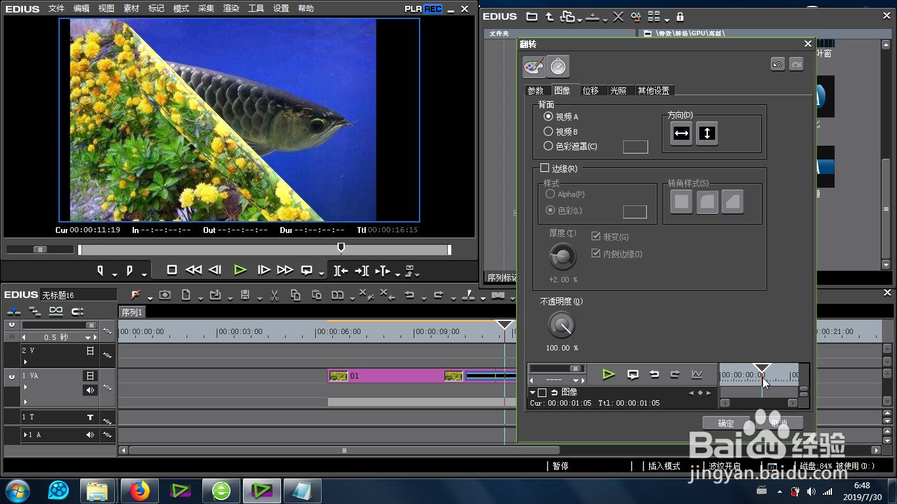Image resolution: width=897 pixels, height=504 pixels.
Task: Click the stopwatch timing icon in dialog
Action: [x=558, y=66]
